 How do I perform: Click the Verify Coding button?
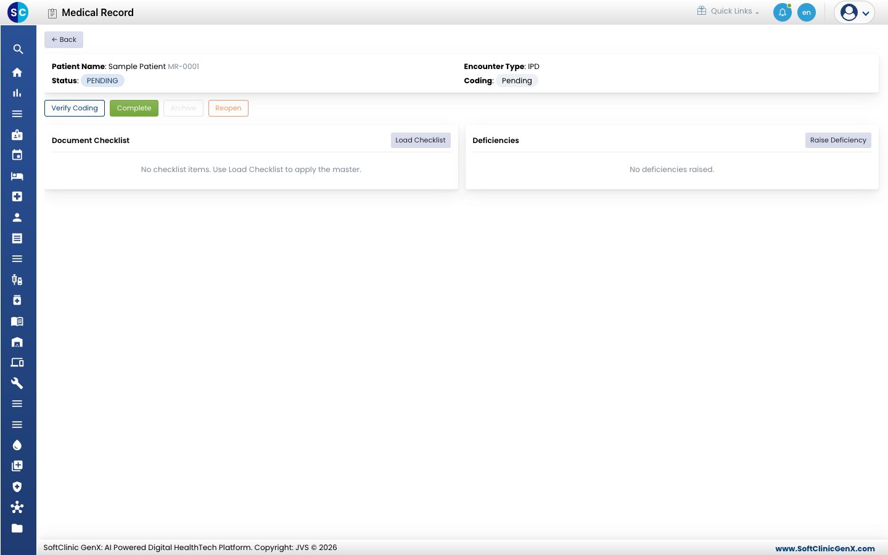click(75, 108)
